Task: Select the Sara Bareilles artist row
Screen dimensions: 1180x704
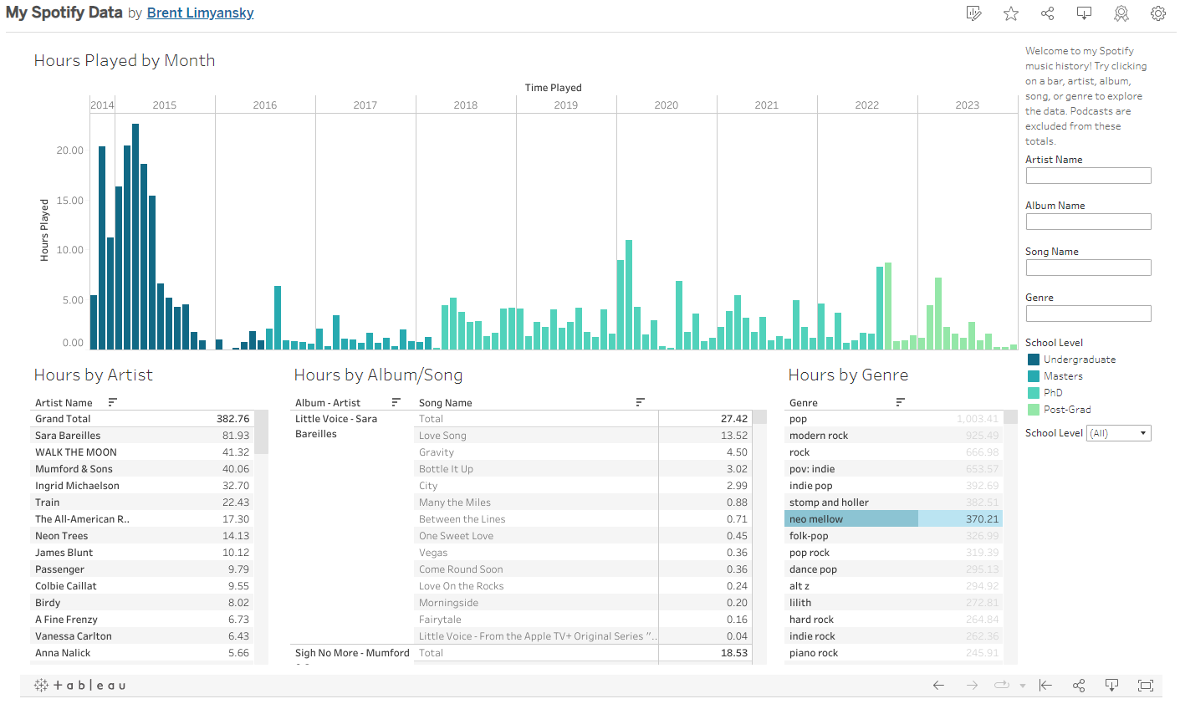Action: 142,436
